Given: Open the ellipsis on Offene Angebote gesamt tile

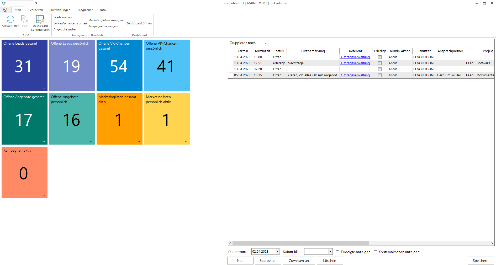Looking at the screenshot, I should point(44,142).
